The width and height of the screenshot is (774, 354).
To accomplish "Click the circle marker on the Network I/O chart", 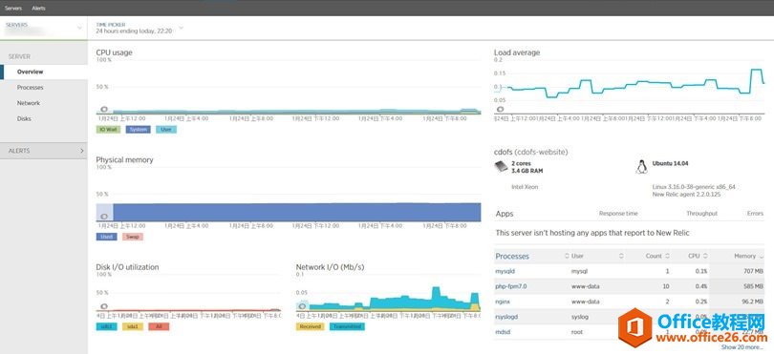I will 302,306.
